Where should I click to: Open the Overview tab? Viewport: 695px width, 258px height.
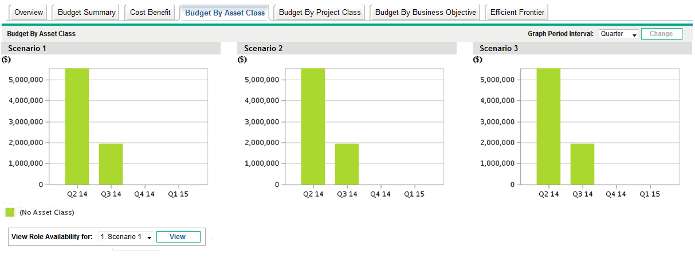pyautogui.click(x=29, y=13)
